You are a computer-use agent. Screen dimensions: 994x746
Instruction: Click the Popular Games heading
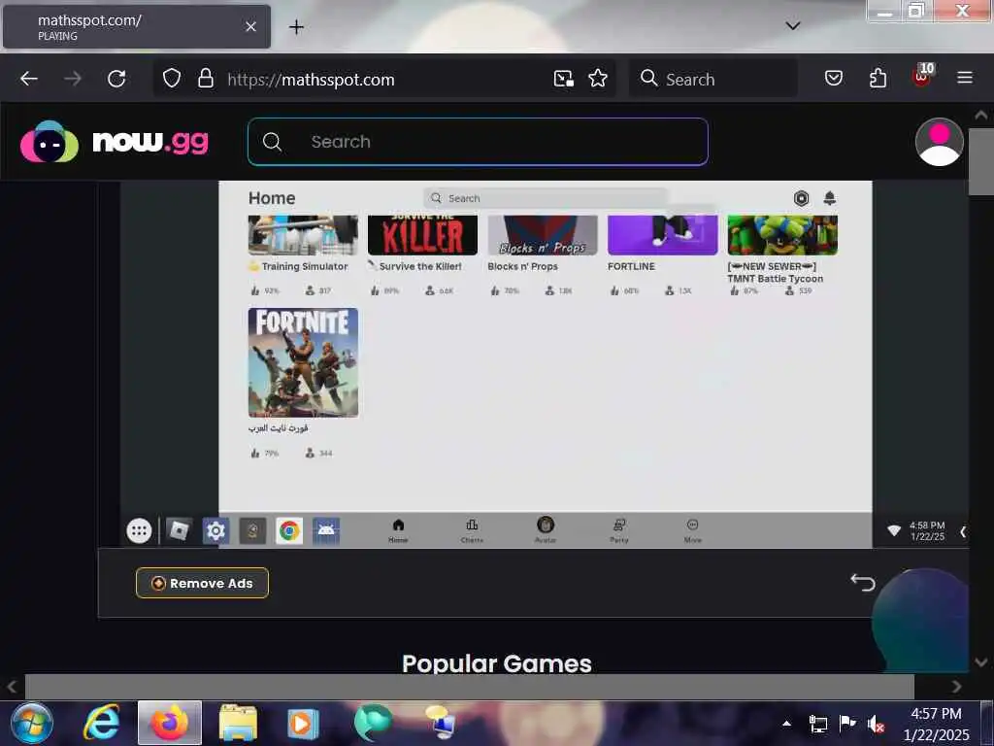[496, 663]
